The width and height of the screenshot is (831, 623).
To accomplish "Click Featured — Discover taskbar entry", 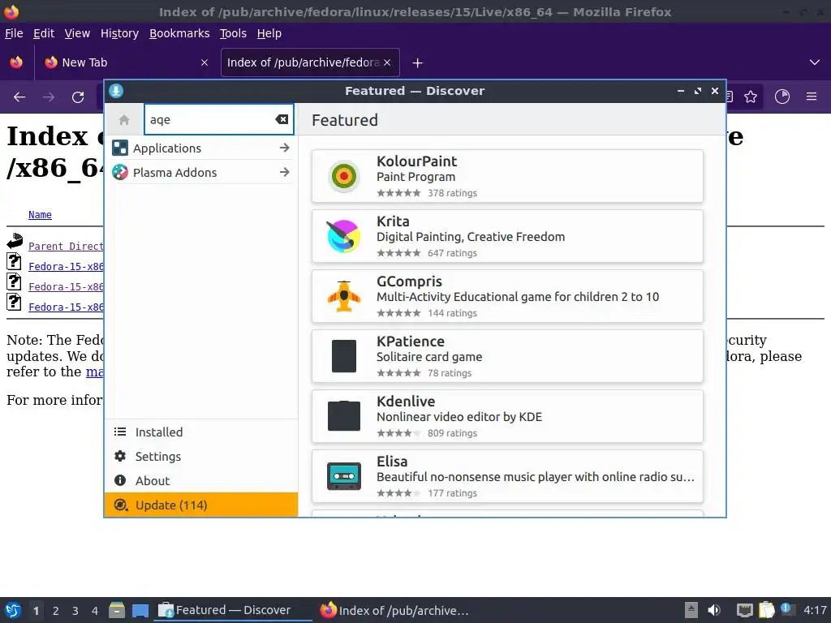I will (x=233, y=610).
